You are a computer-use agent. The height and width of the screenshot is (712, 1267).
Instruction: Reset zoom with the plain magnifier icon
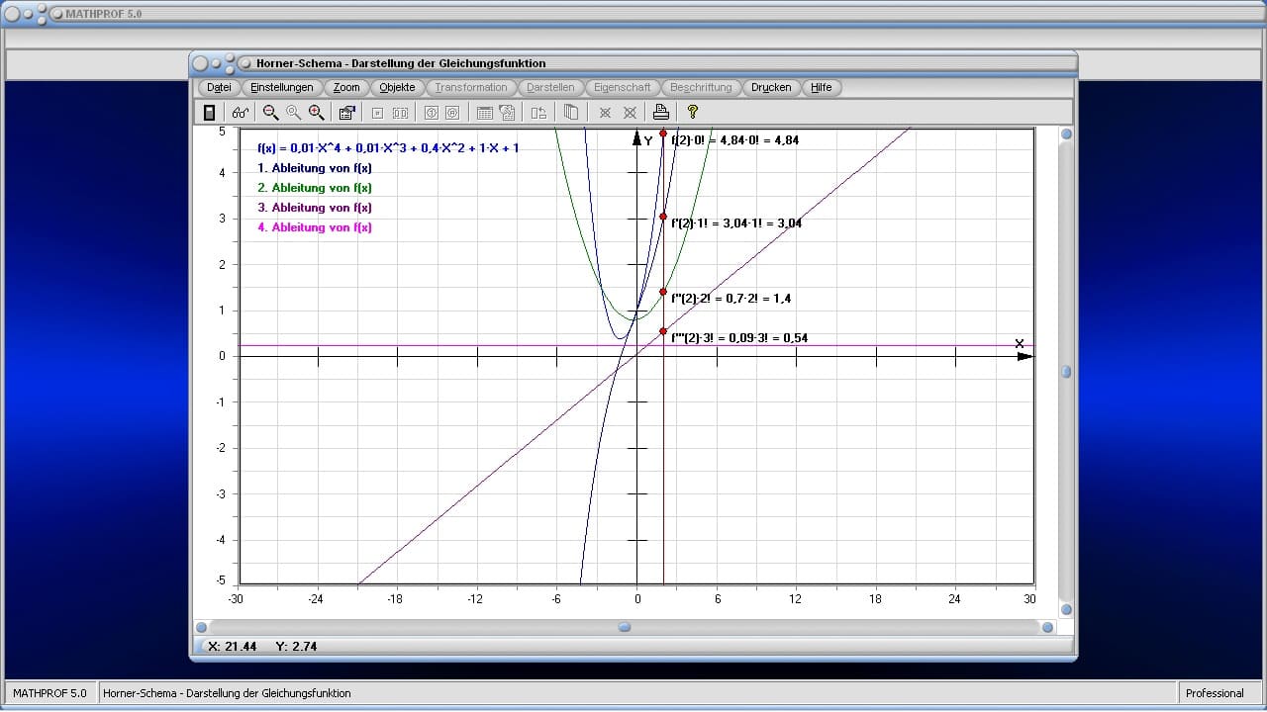tap(293, 113)
